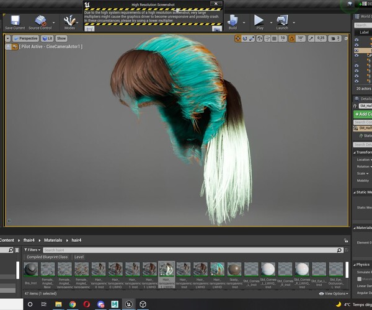
Task: Click the Save Current toolbar icon
Action: 15,21
